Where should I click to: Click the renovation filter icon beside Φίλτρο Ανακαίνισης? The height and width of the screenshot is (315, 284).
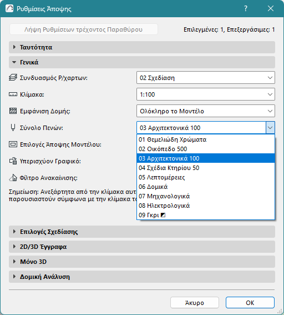13,178
